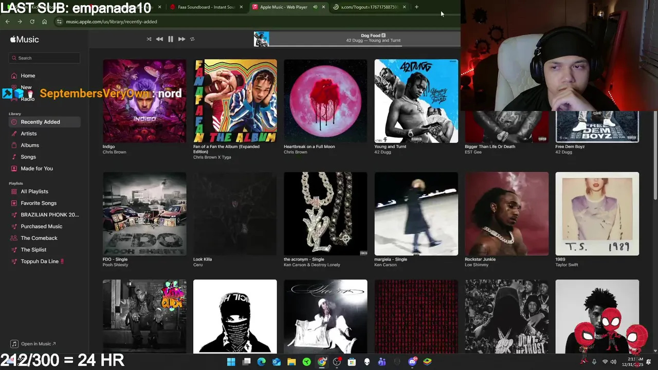Open Discord from the taskbar
The width and height of the screenshot is (658, 370).
pyautogui.click(x=412, y=362)
